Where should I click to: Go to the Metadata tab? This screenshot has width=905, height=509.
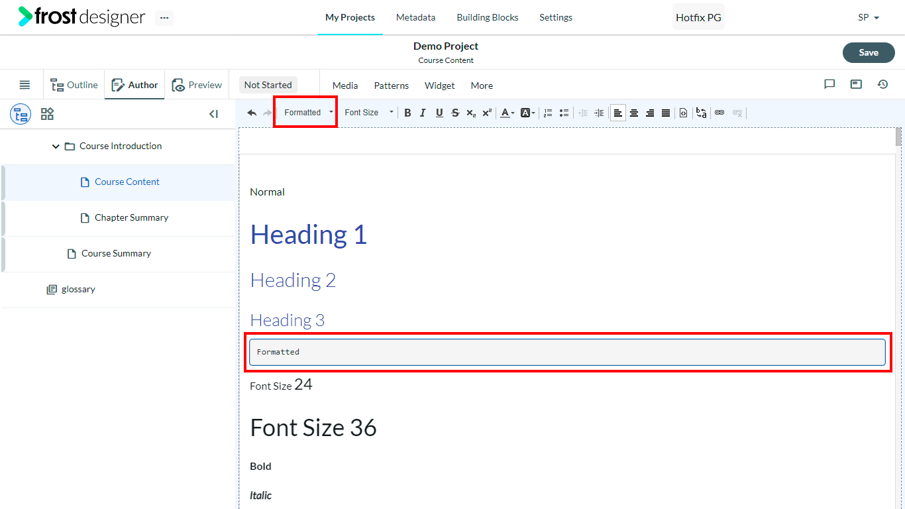pos(416,17)
